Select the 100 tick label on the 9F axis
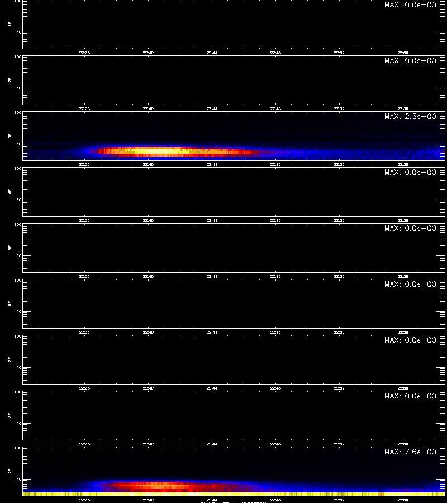 18,448
